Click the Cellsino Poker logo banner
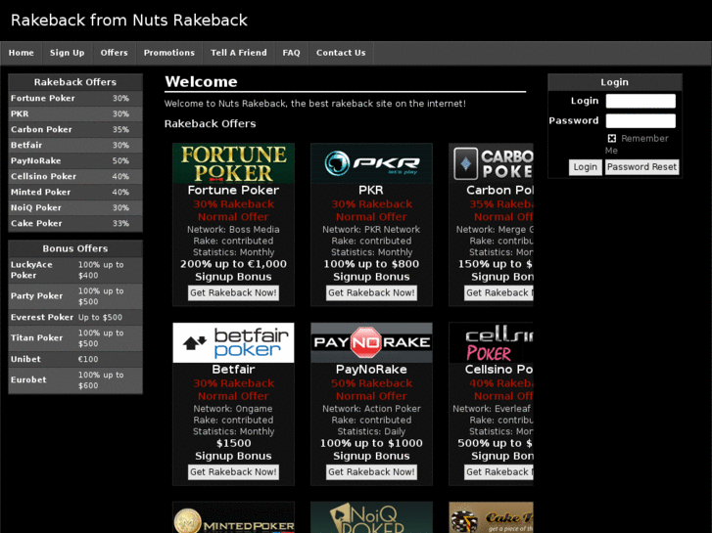This screenshot has height=533, width=712. coord(492,343)
